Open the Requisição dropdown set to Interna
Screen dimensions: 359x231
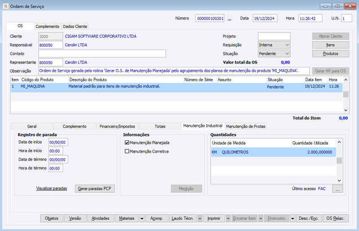tap(274, 45)
